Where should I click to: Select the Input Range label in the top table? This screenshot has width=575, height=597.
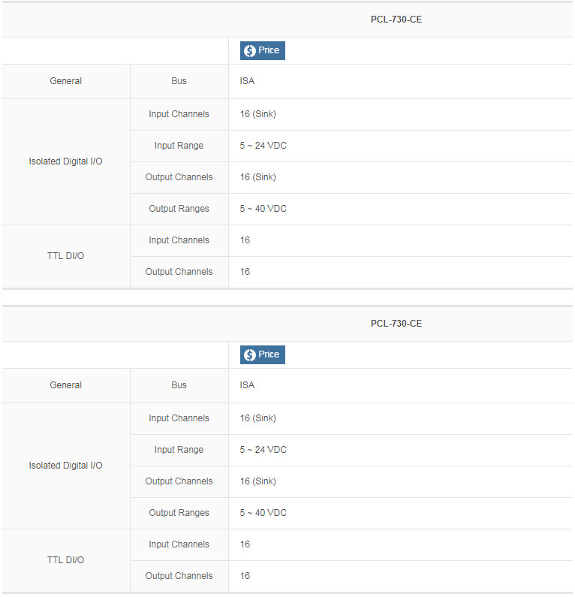(179, 146)
